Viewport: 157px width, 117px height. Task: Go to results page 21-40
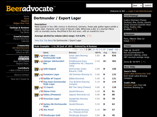96,50
